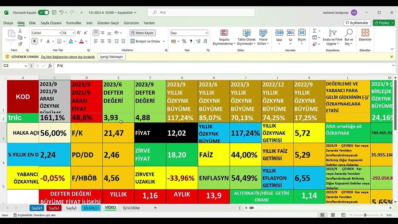Click the Copy icon in Pano group
Image resolution: width=398 pixels, height=224 pixels.
(20, 38)
